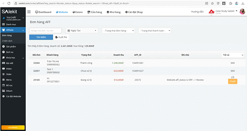Click the Doanh thu column header
The width and height of the screenshot is (247, 131).
[x=119, y=55]
